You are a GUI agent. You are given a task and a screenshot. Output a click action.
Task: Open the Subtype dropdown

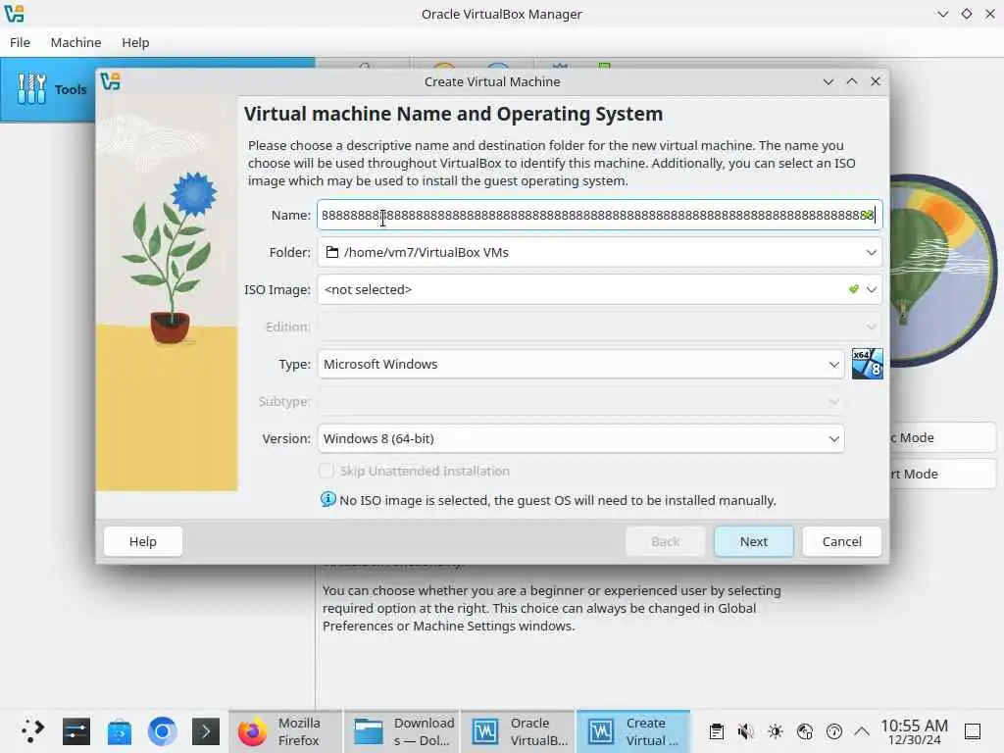580,401
